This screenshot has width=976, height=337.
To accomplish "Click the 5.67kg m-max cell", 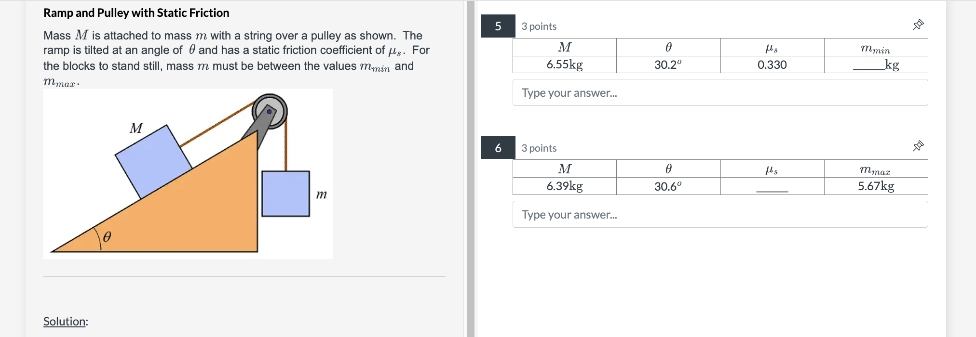I will 876,186.
